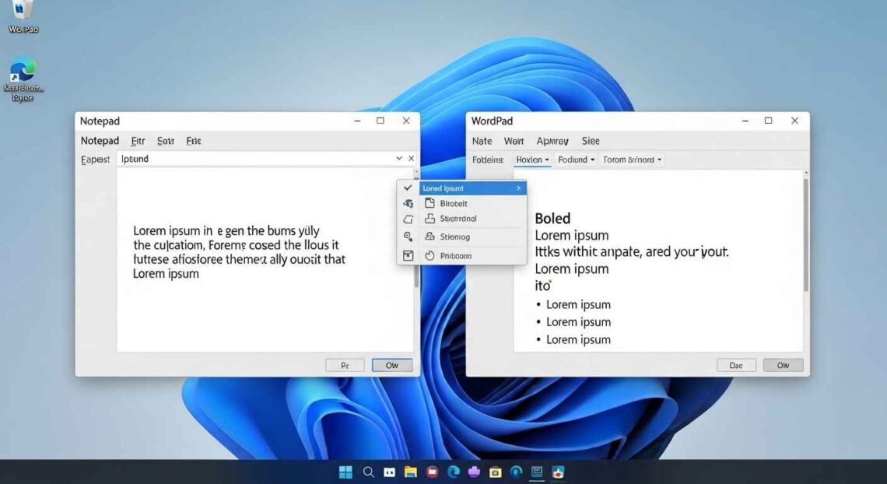Click the Birobeit entry in context menu
Screen dimensions: 887x484
point(454,203)
